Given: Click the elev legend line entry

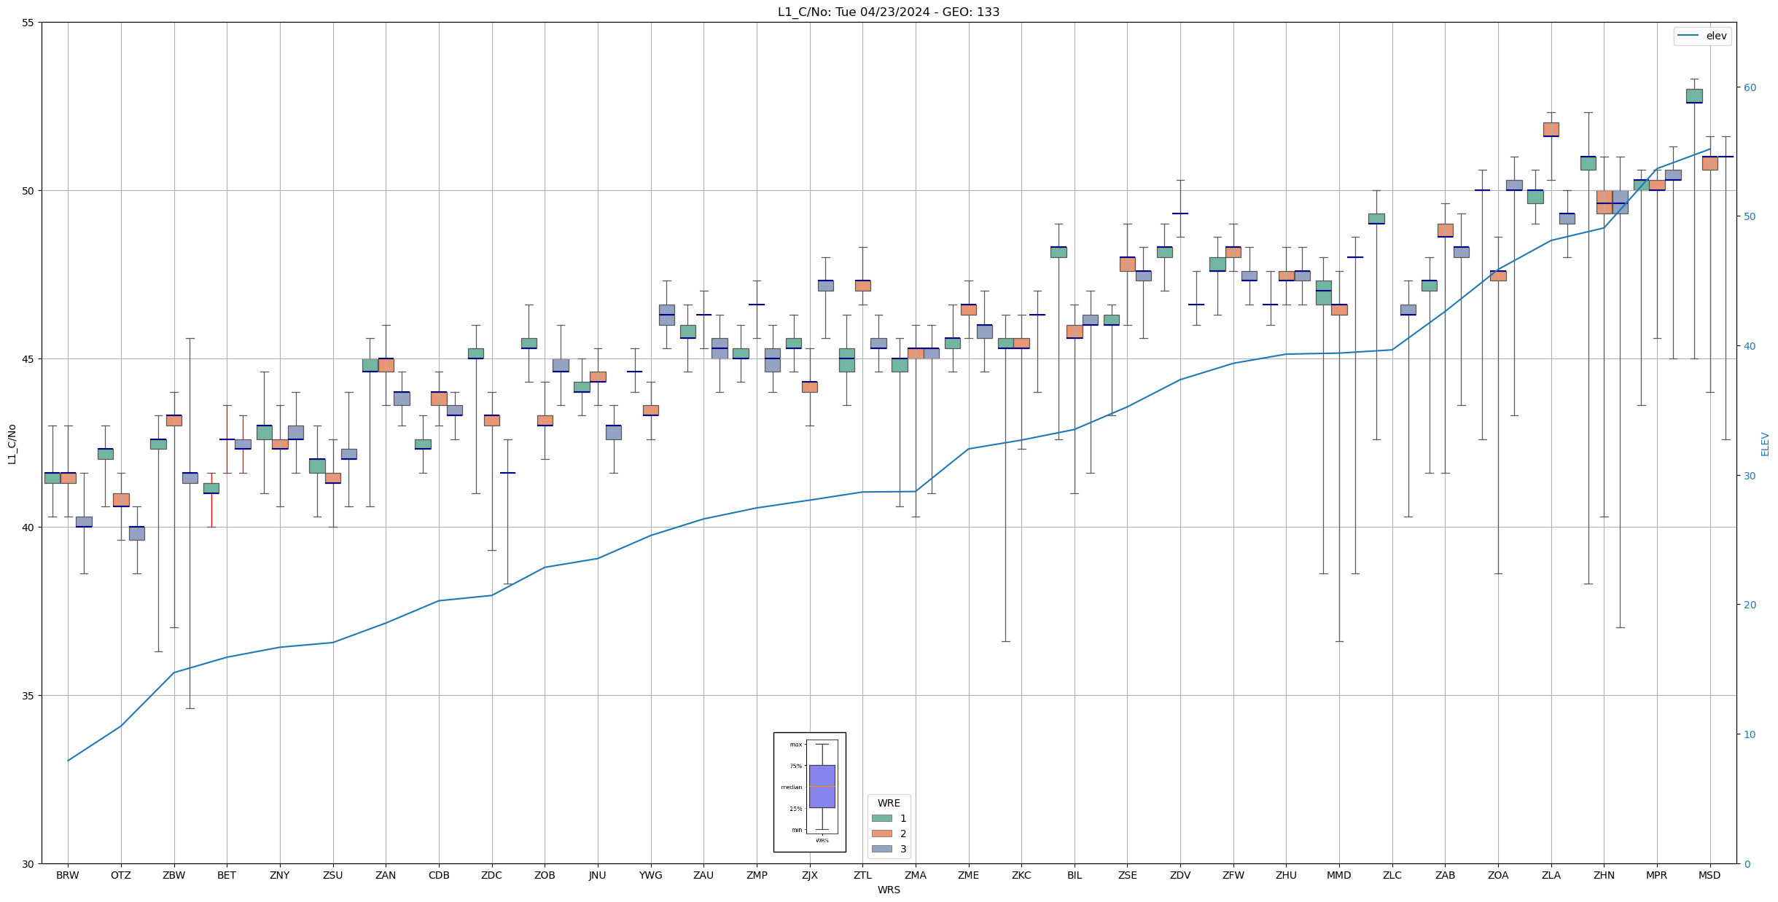Looking at the screenshot, I should click(1701, 36).
